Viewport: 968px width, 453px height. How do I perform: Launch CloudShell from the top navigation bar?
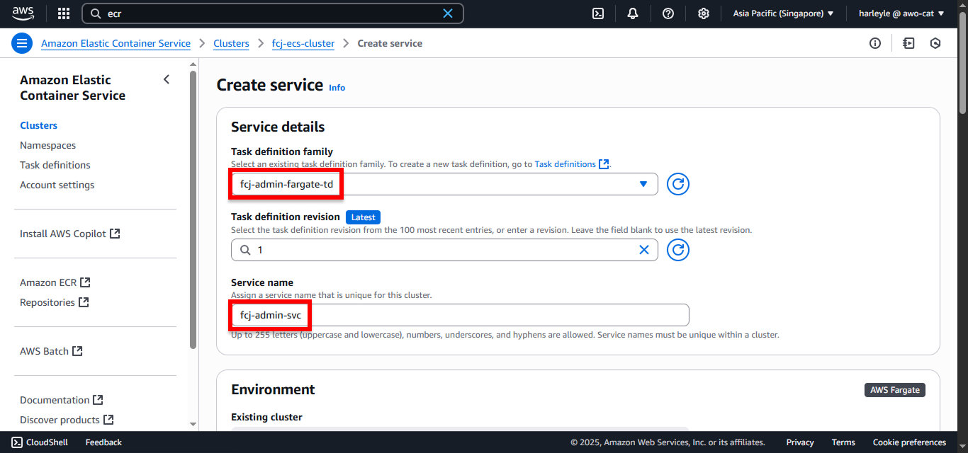click(x=598, y=13)
